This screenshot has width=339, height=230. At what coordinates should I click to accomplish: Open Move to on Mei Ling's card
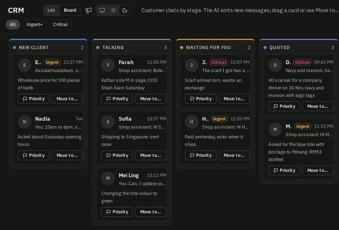point(151,212)
